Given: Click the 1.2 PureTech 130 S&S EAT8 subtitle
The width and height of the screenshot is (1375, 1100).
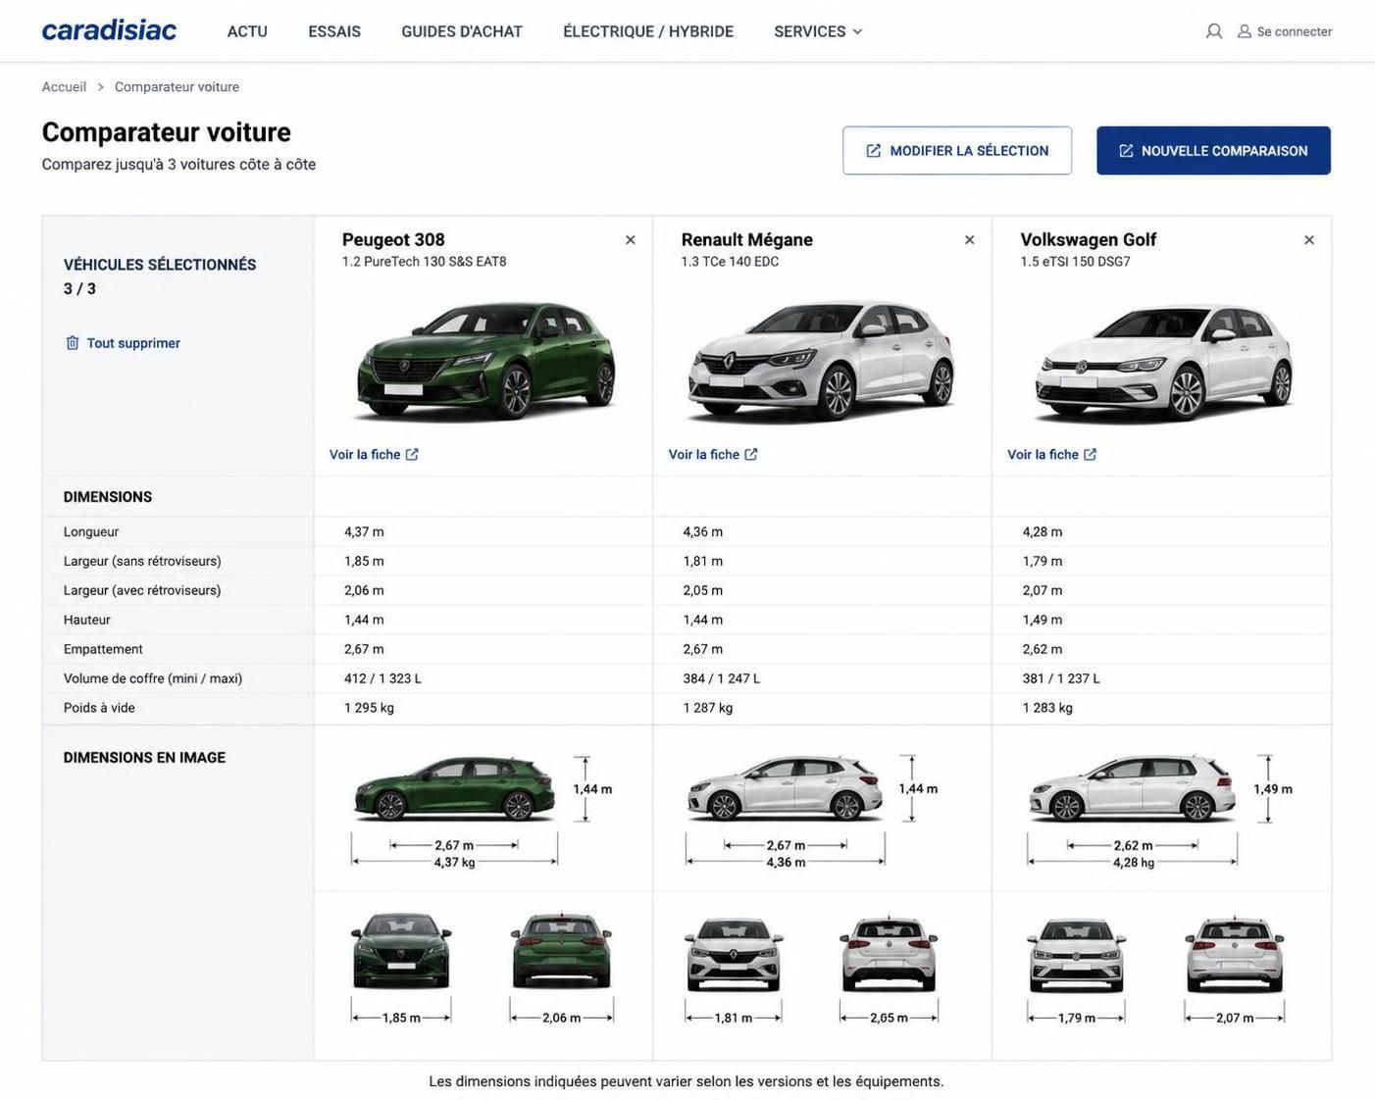Looking at the screenshot, I should [x=425, y=262].
